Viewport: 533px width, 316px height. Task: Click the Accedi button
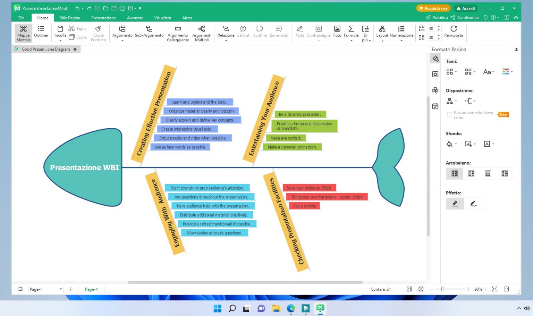[x=466, y=8]
